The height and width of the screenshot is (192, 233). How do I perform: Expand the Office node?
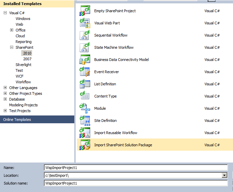pyautogui.click(x=12, y=30)
